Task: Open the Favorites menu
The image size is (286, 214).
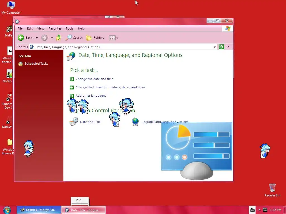Action: [55, 28]
